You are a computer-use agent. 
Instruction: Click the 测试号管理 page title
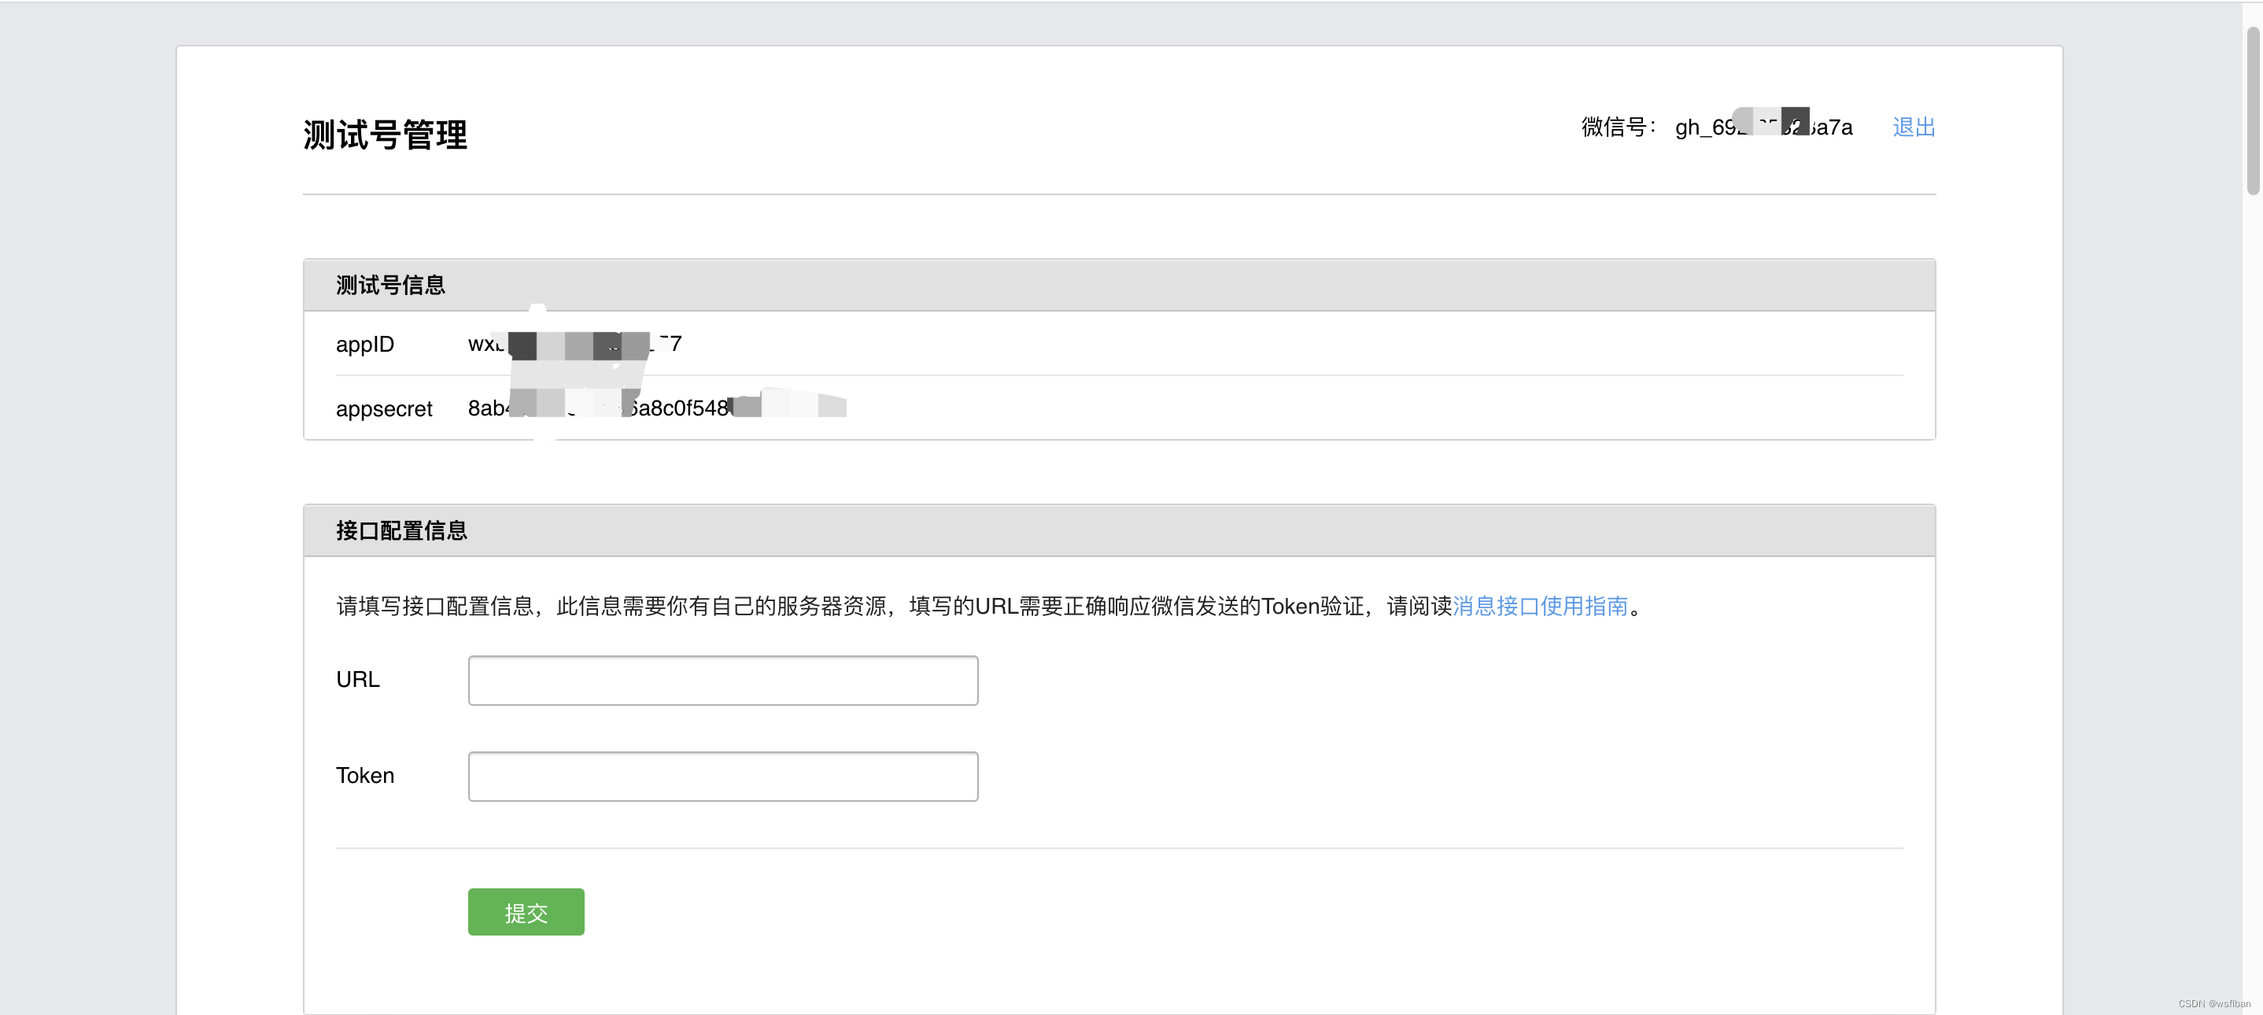tap(385, 135)
